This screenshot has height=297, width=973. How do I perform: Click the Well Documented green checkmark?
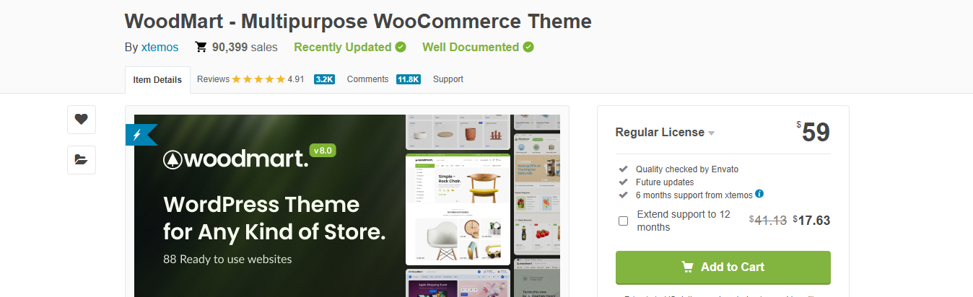tap(528, 47)
